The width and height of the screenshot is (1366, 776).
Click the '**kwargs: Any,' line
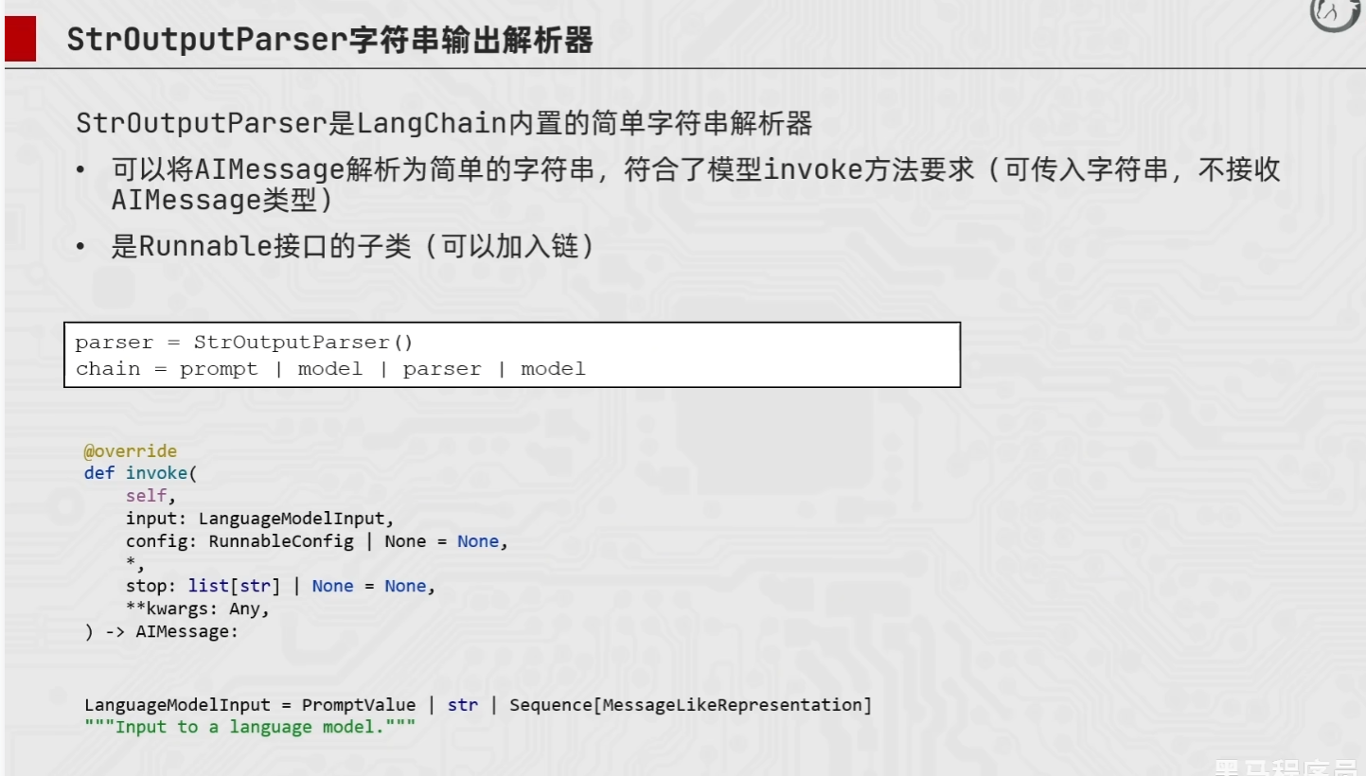coord(198,609)
